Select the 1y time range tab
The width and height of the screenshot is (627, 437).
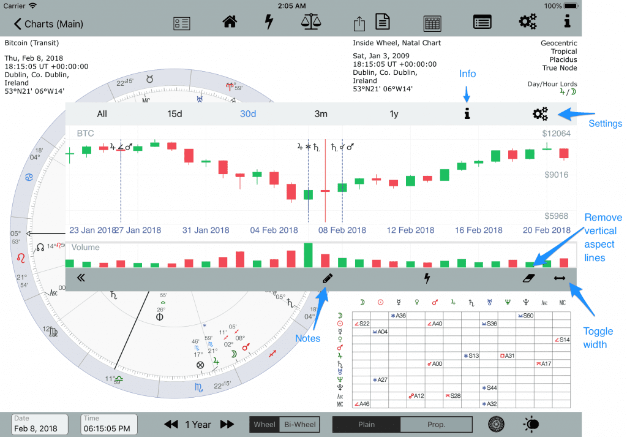pos(394,114)
